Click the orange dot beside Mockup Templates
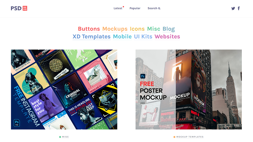Image resolution: width=253 pixels, height=142 pixels. [x=174, y=137]
